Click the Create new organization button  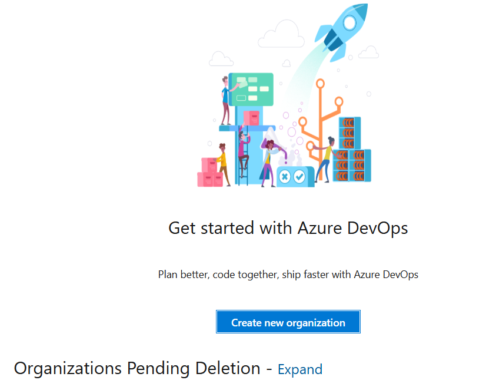pyautogui.click(x=288, y=322)
